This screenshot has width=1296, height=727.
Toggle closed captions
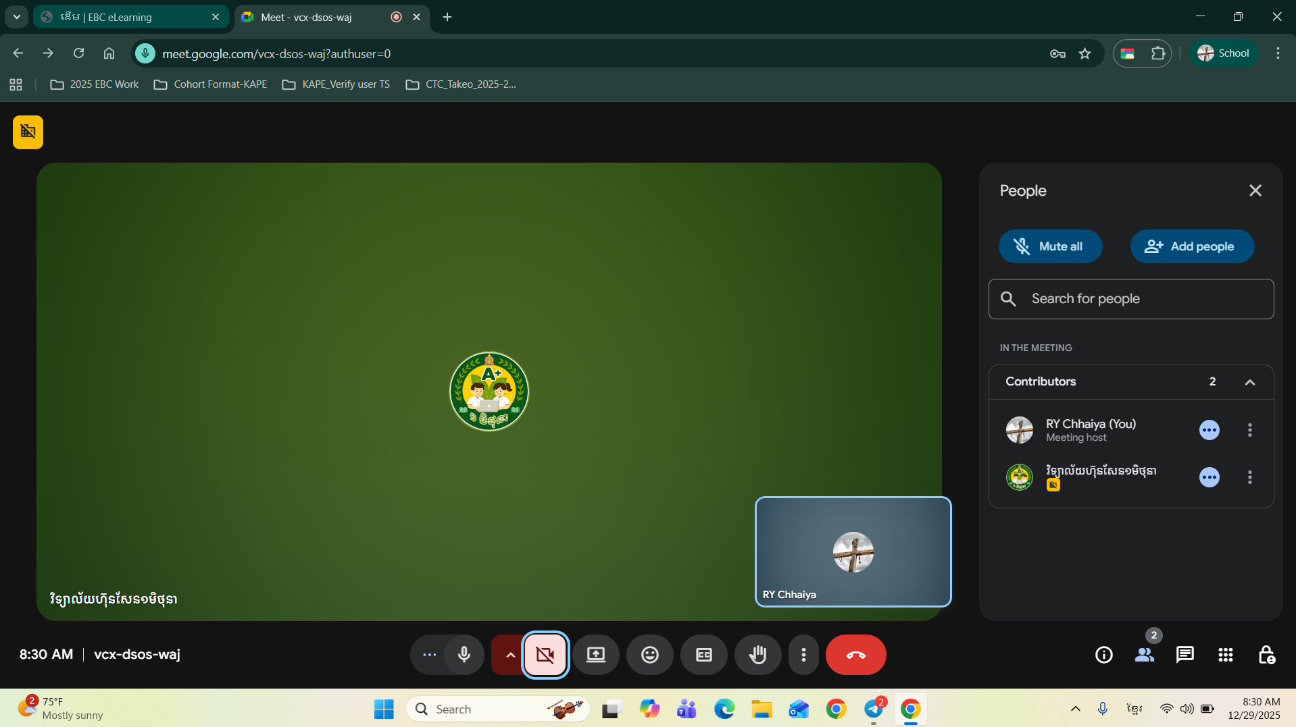pyautogui.click(x=703, y=654)
